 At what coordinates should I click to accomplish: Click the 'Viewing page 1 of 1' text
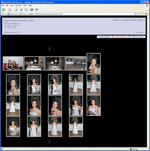pos(12,33)
